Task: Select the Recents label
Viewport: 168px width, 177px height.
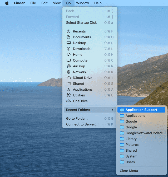Action: coord(79,31)
